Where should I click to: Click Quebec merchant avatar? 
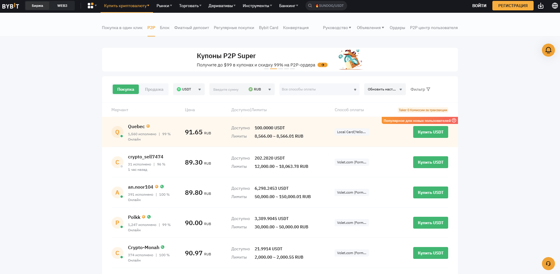click(x=117, y=132)
